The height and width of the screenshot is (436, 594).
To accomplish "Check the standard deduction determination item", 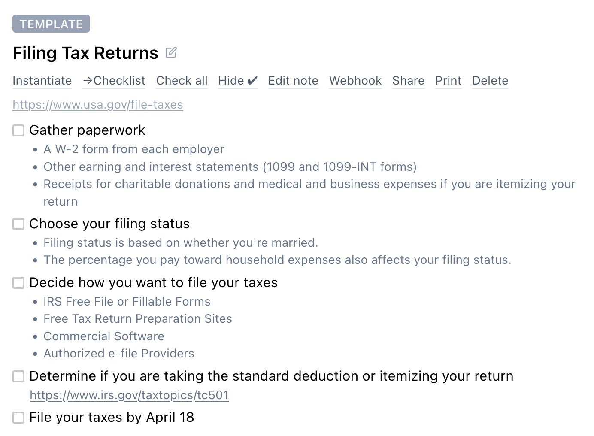I will click(x=18, y=376).
